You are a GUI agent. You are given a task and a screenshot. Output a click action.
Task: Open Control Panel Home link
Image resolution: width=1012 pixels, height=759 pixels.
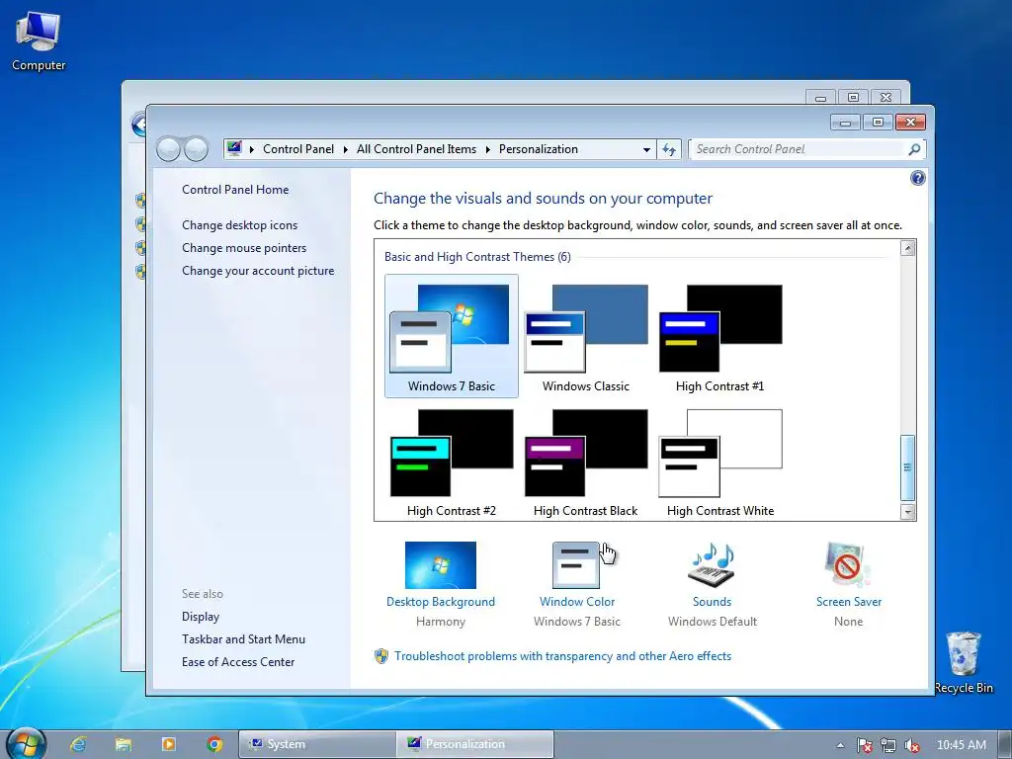click(x=235, y=190)
